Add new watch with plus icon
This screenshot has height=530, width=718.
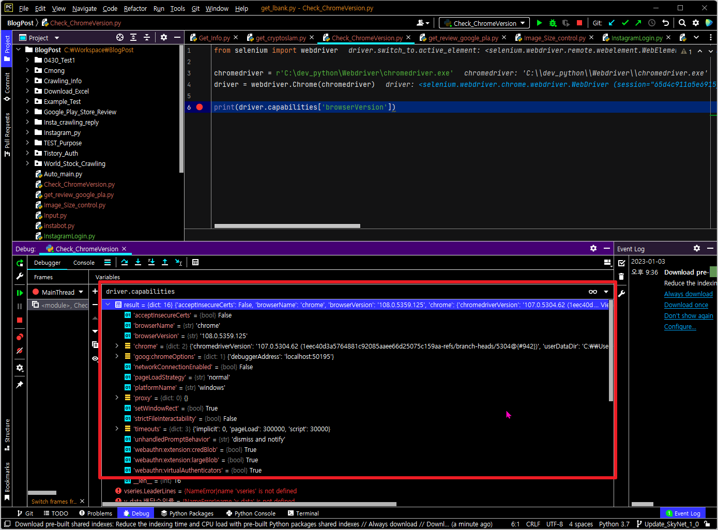pos(95,291)
